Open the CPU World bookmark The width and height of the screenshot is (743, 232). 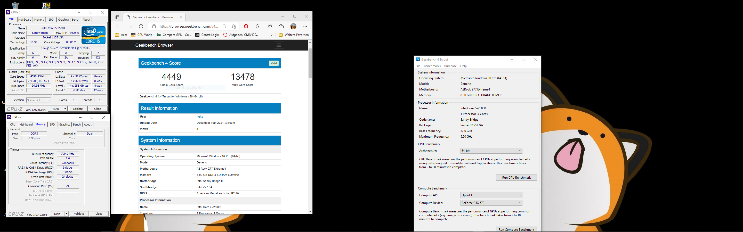[142, 35]
